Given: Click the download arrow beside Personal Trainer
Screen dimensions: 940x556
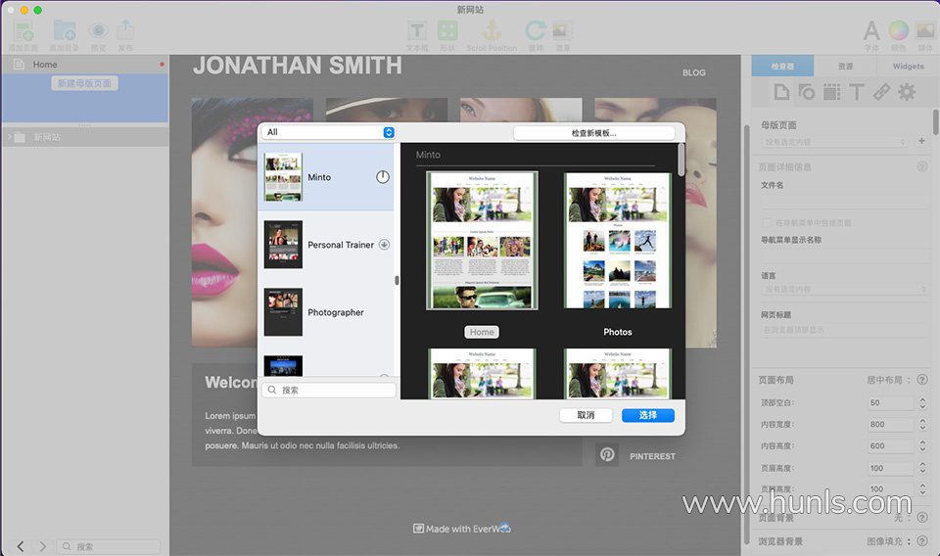Looking at the screenshot, I should [x=384, y=245].
